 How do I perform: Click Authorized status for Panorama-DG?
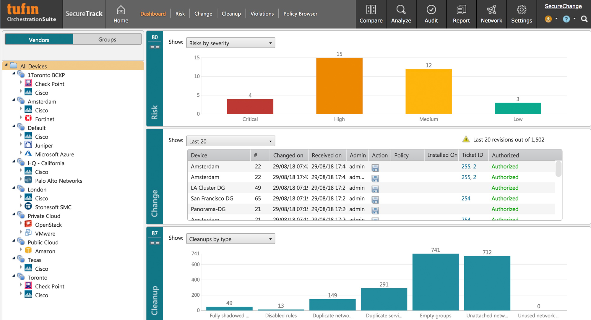[x=505, y=209]
